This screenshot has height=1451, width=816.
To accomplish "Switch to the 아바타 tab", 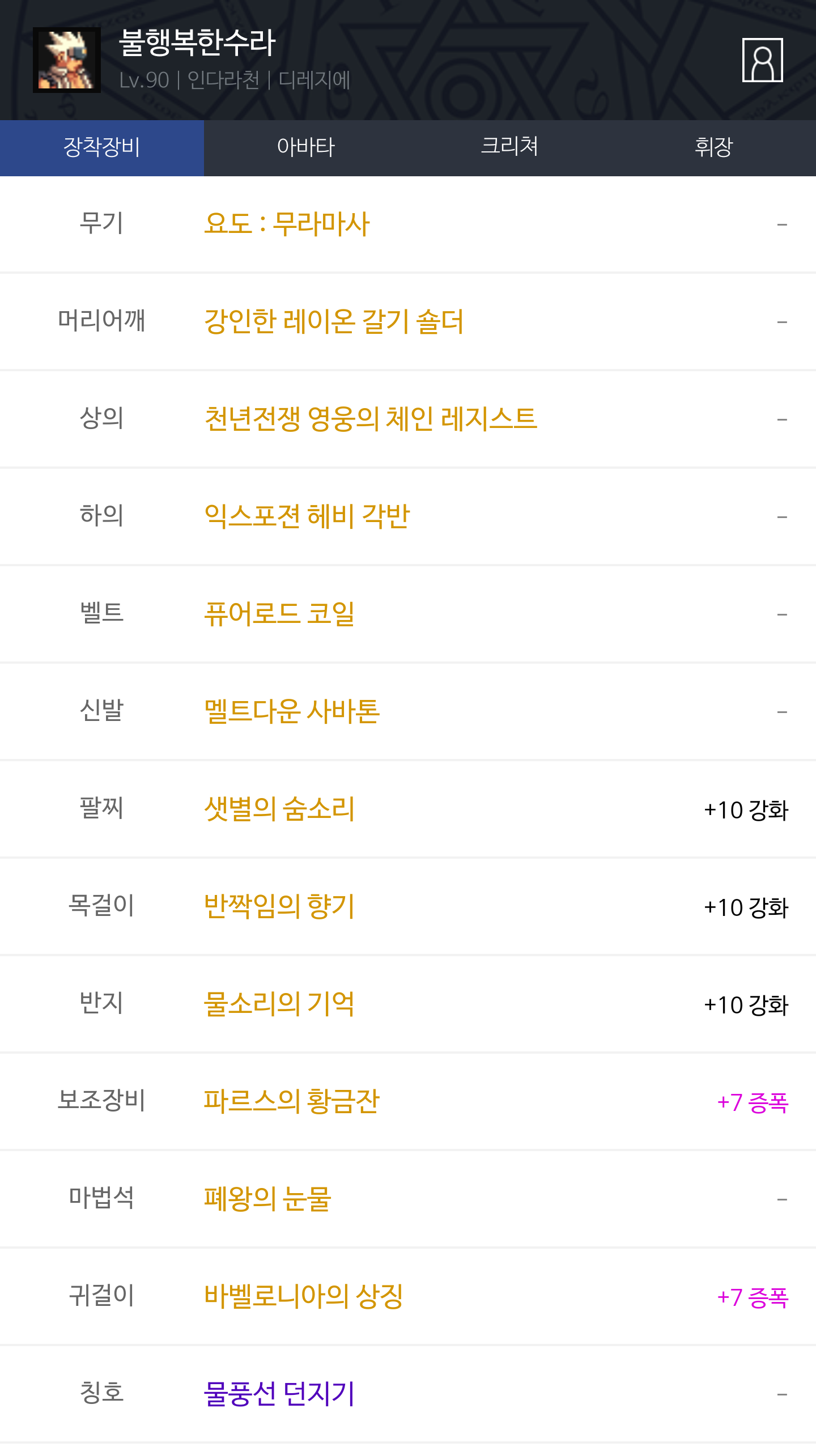I will click(306, 147).
